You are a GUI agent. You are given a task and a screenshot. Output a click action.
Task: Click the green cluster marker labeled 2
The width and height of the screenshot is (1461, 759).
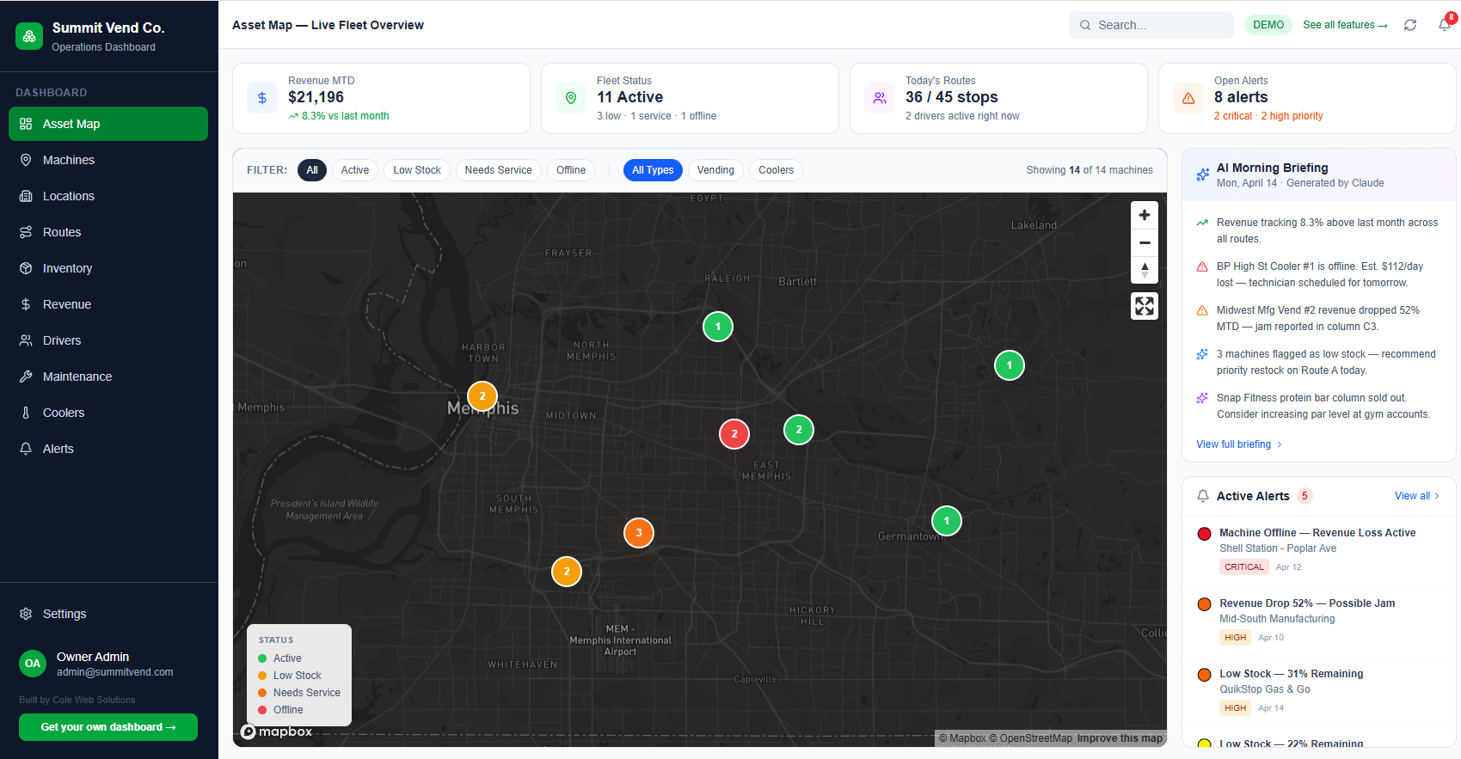(799, 430)
